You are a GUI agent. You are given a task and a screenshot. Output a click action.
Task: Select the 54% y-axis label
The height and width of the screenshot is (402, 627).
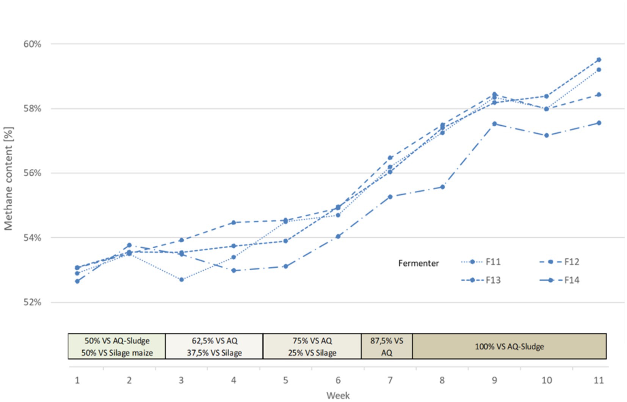32,238
